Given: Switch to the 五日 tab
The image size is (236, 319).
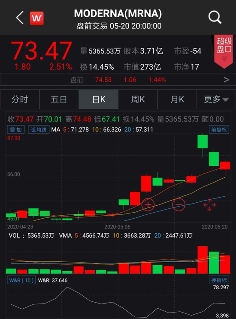Looking at the screenshot, I should click(x=59, y=99).
